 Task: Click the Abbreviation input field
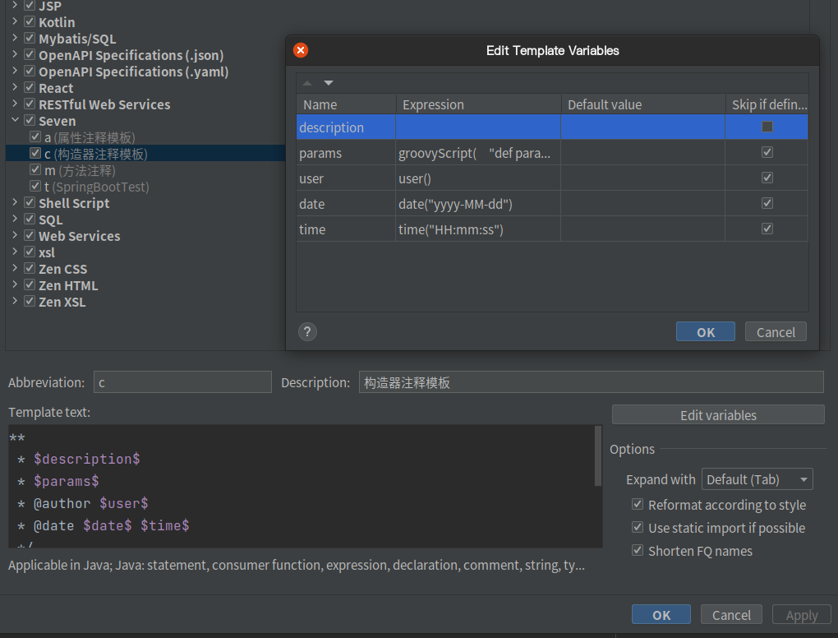pos(182,382)
